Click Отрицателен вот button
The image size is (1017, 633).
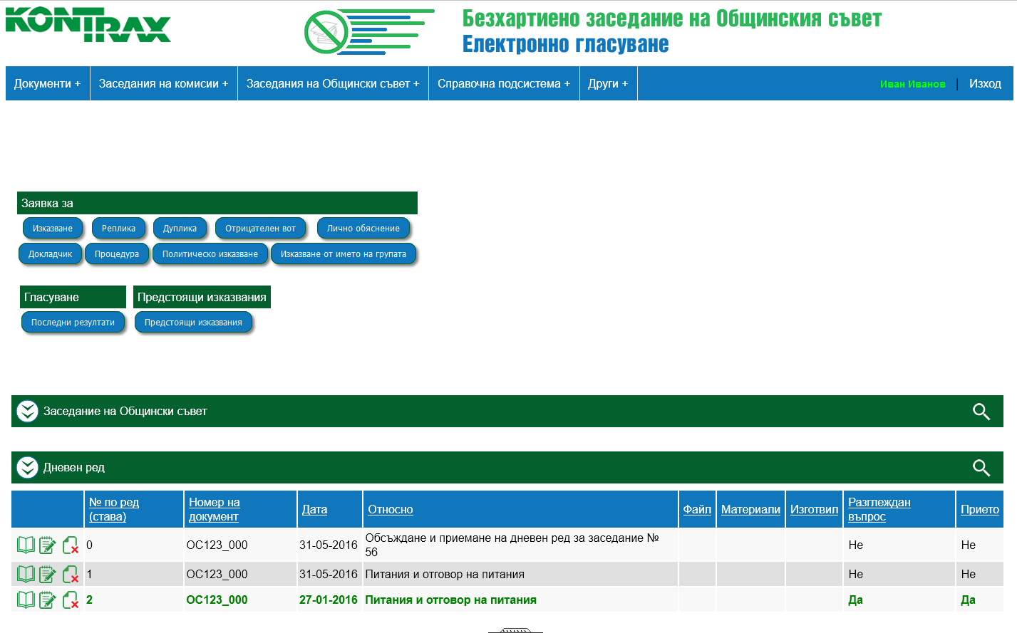pos(260,229)
